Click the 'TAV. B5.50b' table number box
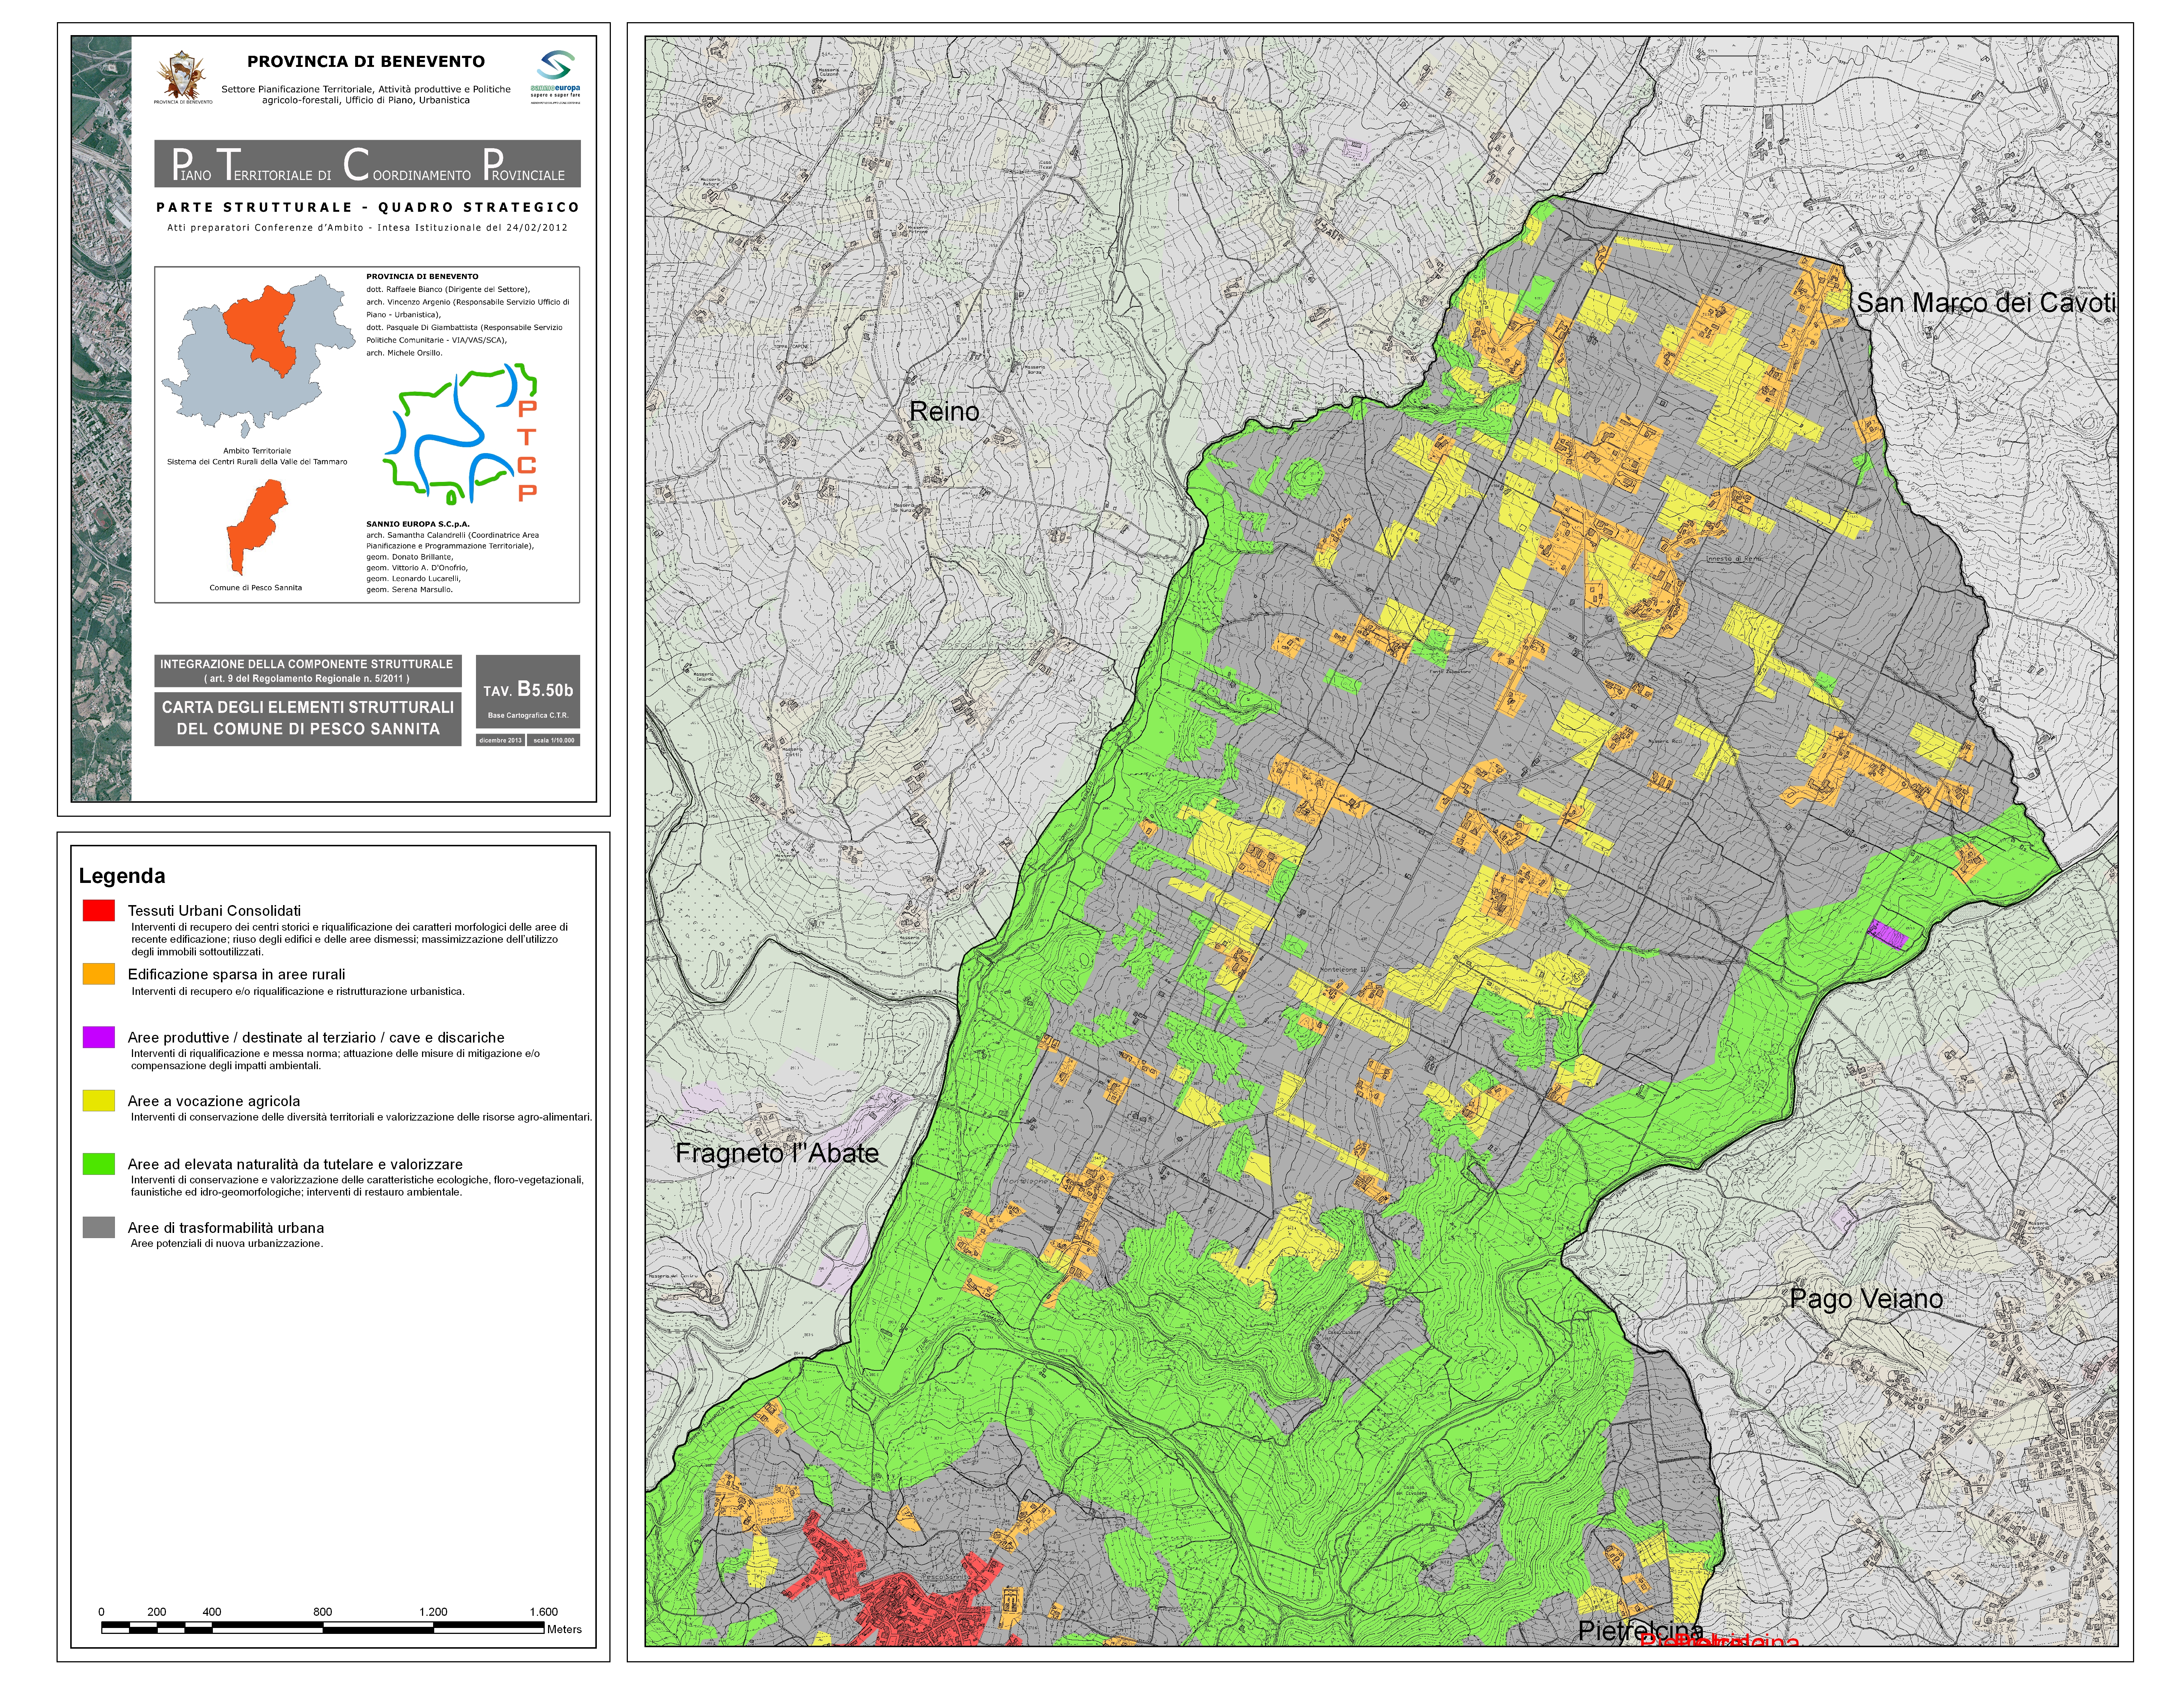This screenshot has width=2184, height=1686. [x=528, y=691]
